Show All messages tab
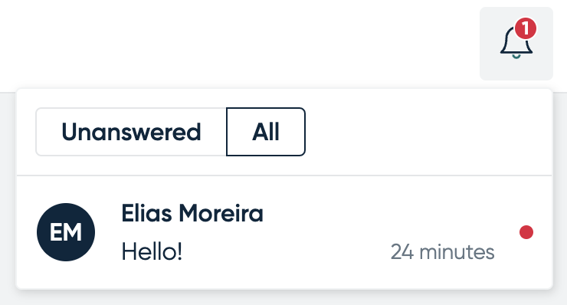The height and width of the screenshot is (305, 567). click(266, 132)
